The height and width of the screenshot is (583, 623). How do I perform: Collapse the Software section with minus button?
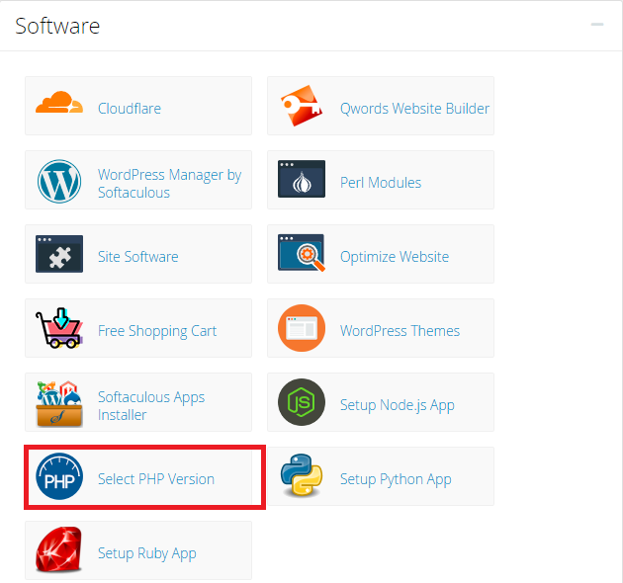597,24
